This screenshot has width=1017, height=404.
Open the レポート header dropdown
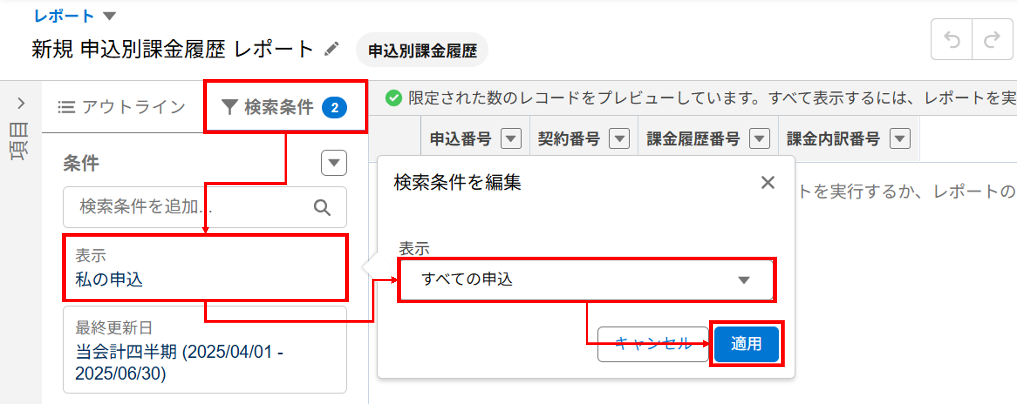click(111, 16)
